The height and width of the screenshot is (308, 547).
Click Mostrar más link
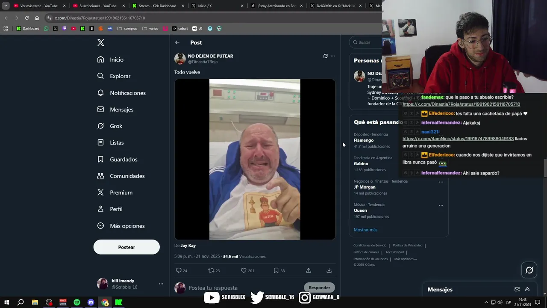click(365, 230)
